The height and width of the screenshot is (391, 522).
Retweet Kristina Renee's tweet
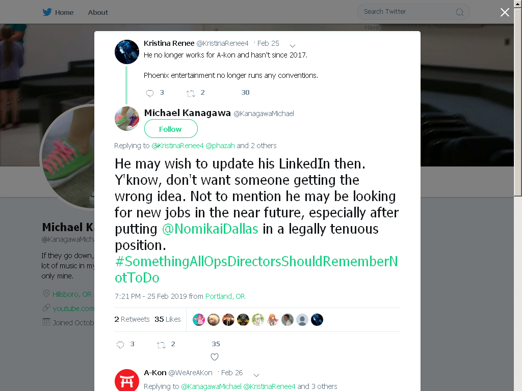[x=191, y=94]
